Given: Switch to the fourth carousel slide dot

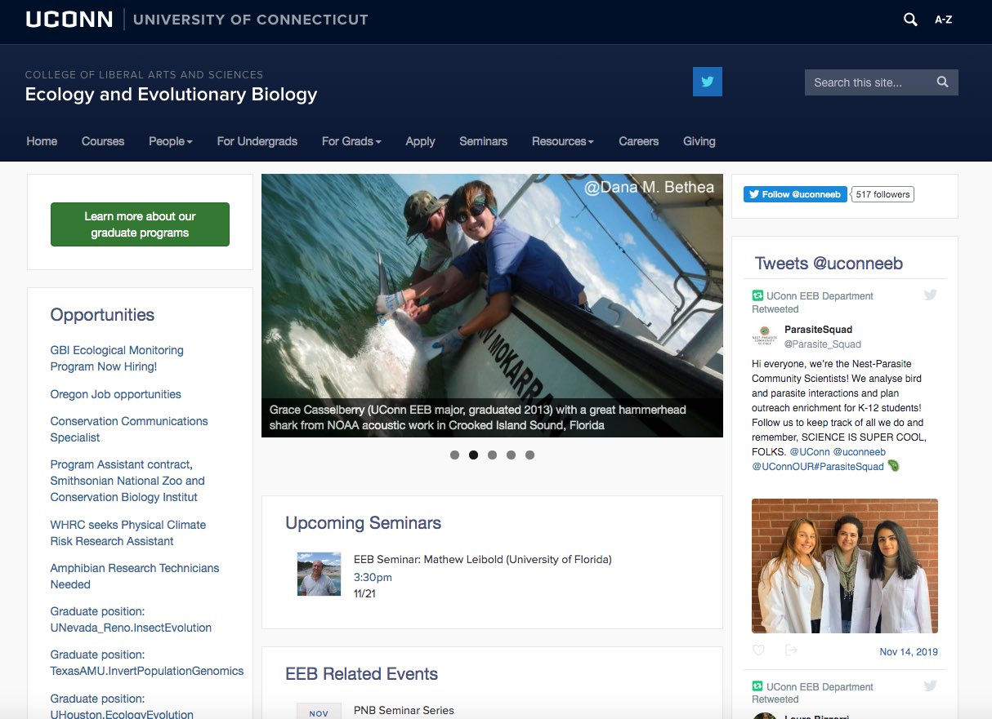Looking at the screenshot, I should point(511,455).
